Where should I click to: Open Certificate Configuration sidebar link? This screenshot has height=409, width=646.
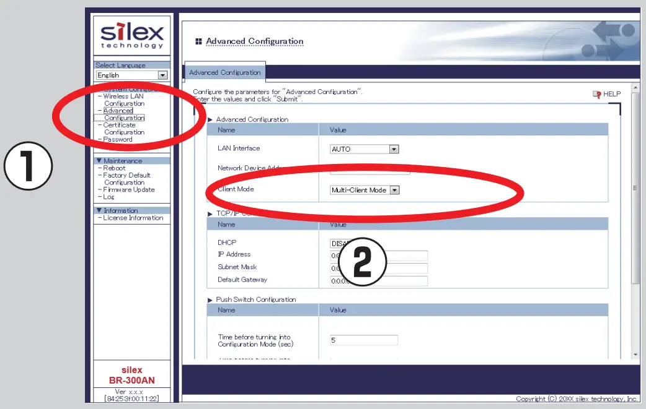click(123, 129)
